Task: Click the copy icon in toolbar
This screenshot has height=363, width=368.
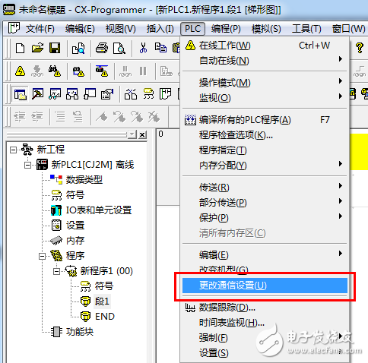Action: pyautogui.click(x=160, y=48)
